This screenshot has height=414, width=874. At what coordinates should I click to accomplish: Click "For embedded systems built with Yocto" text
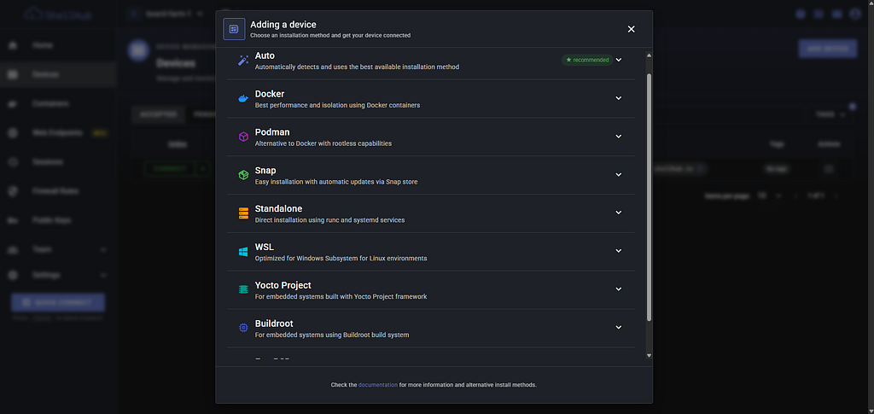[341, 297]
